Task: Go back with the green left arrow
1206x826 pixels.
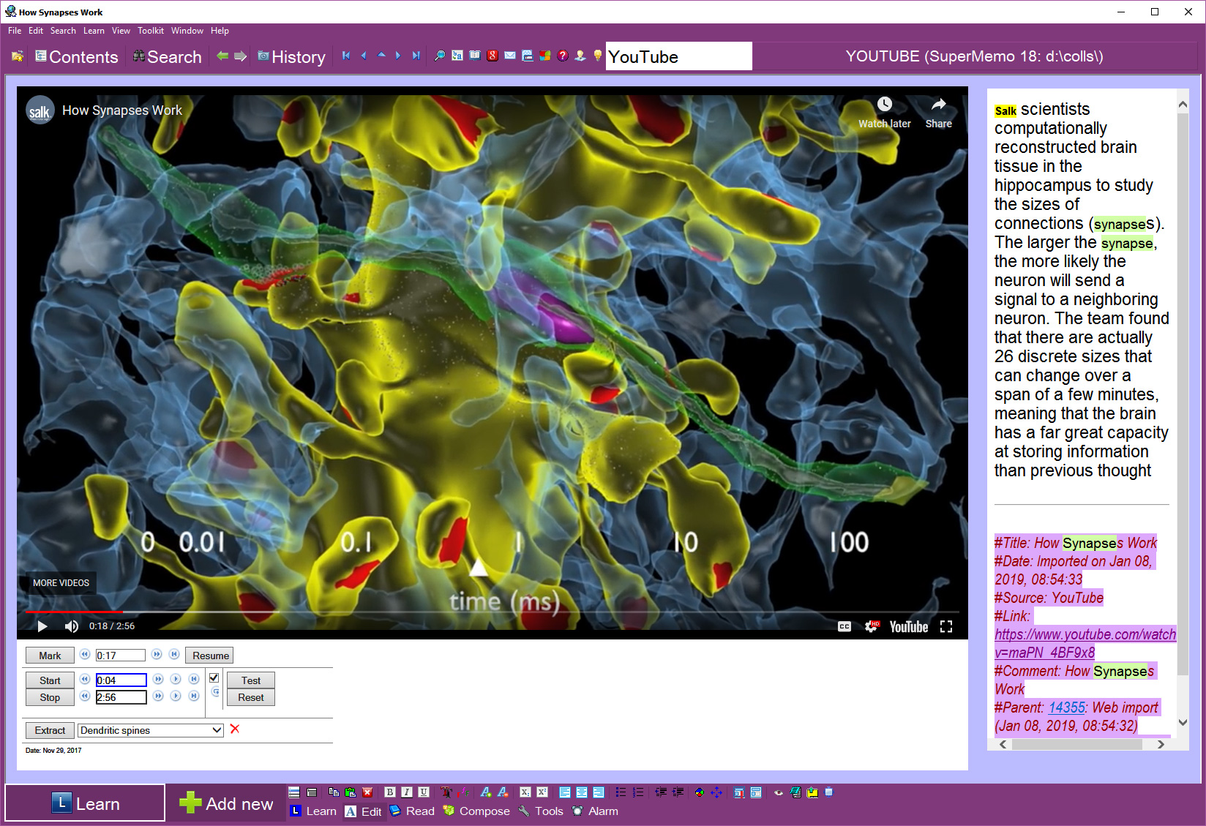Action: (222, 56)
